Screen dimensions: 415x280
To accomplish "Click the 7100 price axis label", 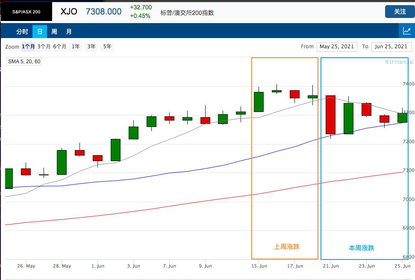I will pos(409,171).
